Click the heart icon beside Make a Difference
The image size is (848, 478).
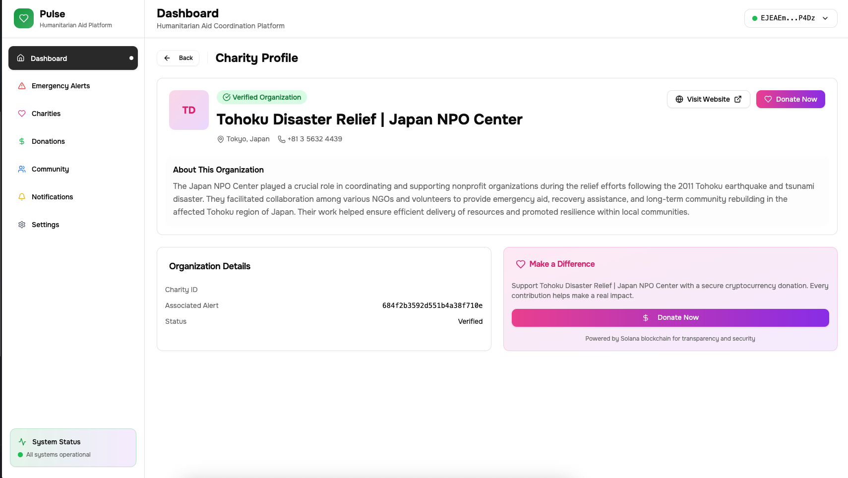click(x=521, y=264)
